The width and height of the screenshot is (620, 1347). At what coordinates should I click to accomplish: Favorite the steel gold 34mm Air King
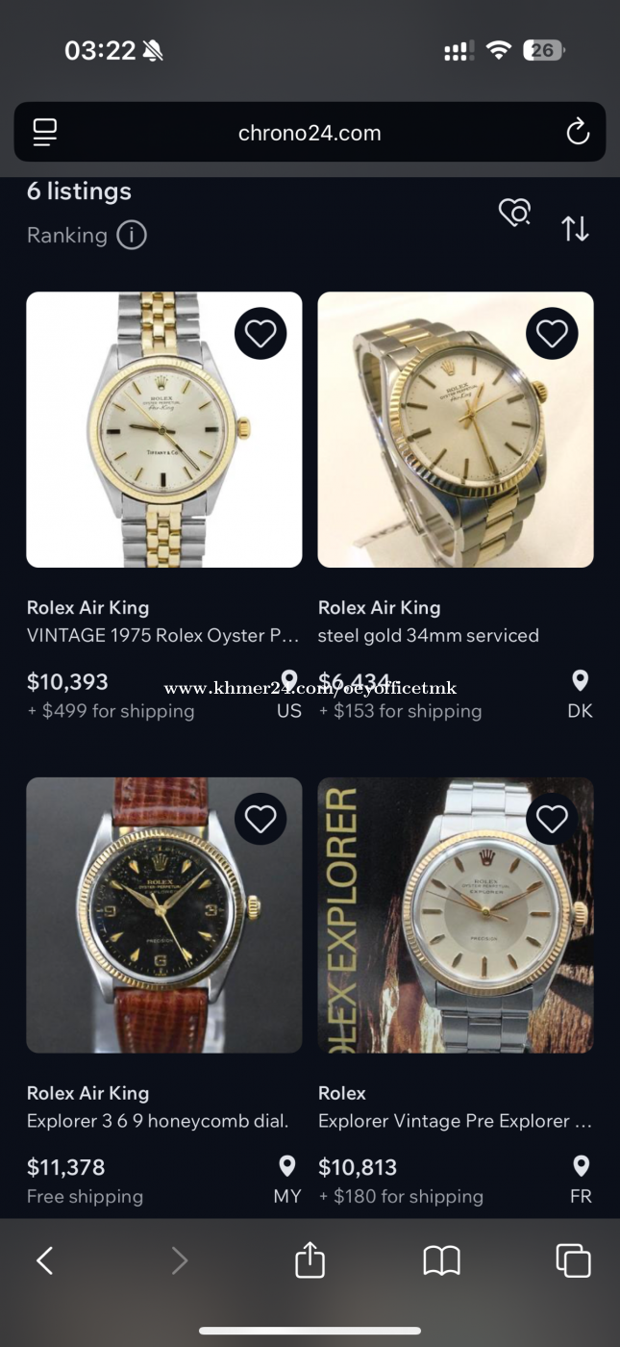click(x=552, y=334)
